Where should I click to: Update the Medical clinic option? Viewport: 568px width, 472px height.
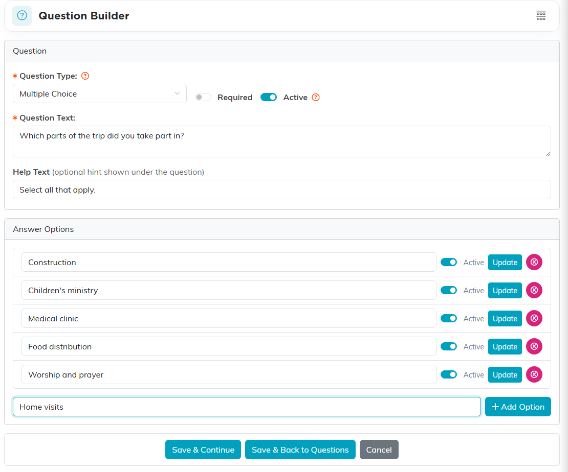pos(505,318)
